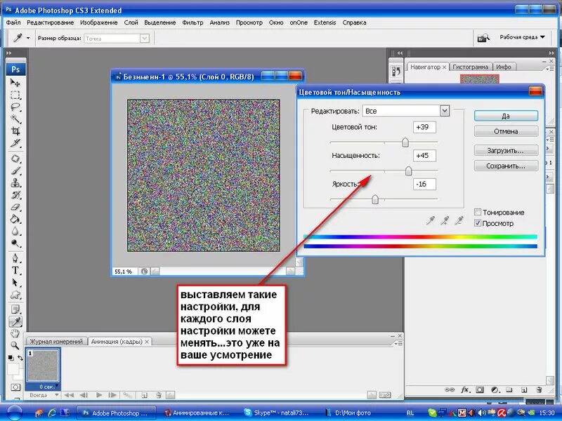
Task: Select the Dodge tool
Action: point(15,243)
